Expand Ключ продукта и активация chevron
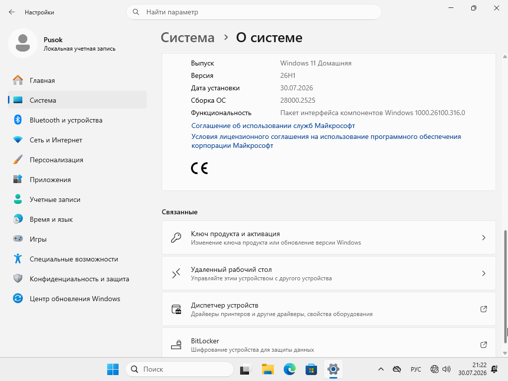Viewport: 508px width, 381px height. 483,238
